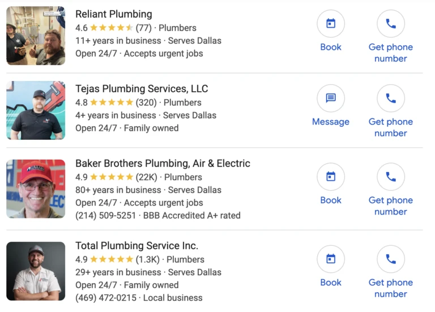Screen dimensions: 435x312
Task: Click the phone icon for Baker Brothers Plumbing
Action: (391, 177)
